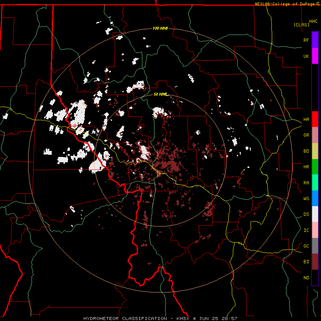Click the [CLAS] legend header
321x321 pixels.
(301, 25)
